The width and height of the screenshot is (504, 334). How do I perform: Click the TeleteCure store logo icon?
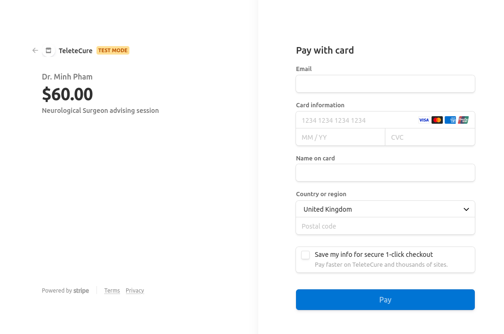(x=48, y=50)
